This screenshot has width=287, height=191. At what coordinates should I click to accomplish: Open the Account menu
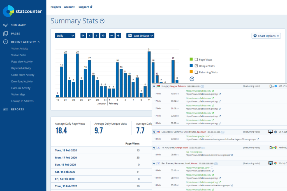click(69, 7)
